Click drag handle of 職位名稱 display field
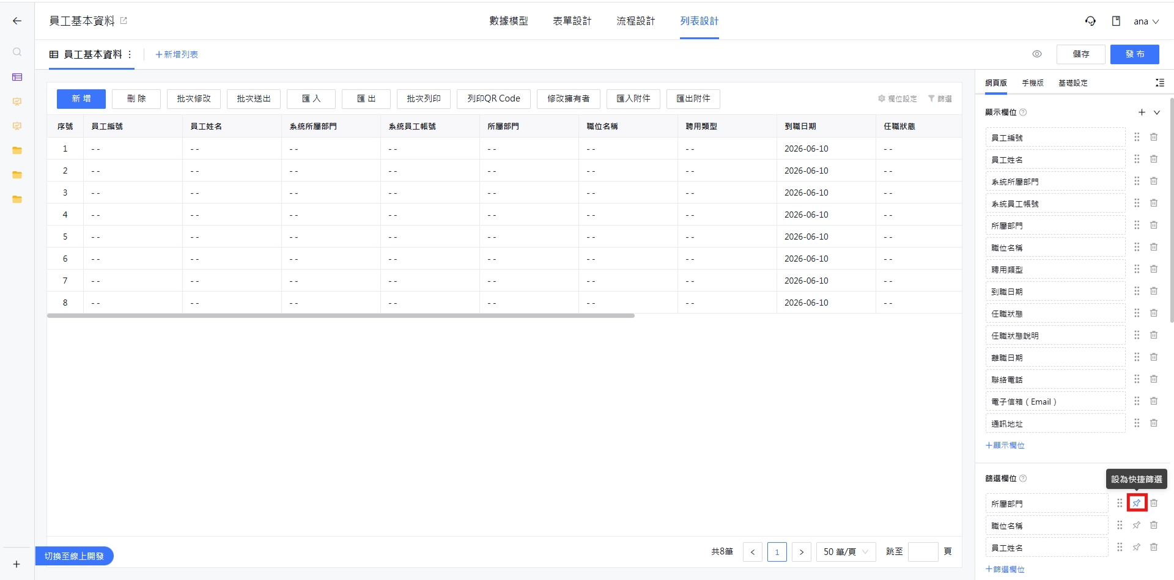This screenshot has height=580, width=1174. (x=1137, y=247)
